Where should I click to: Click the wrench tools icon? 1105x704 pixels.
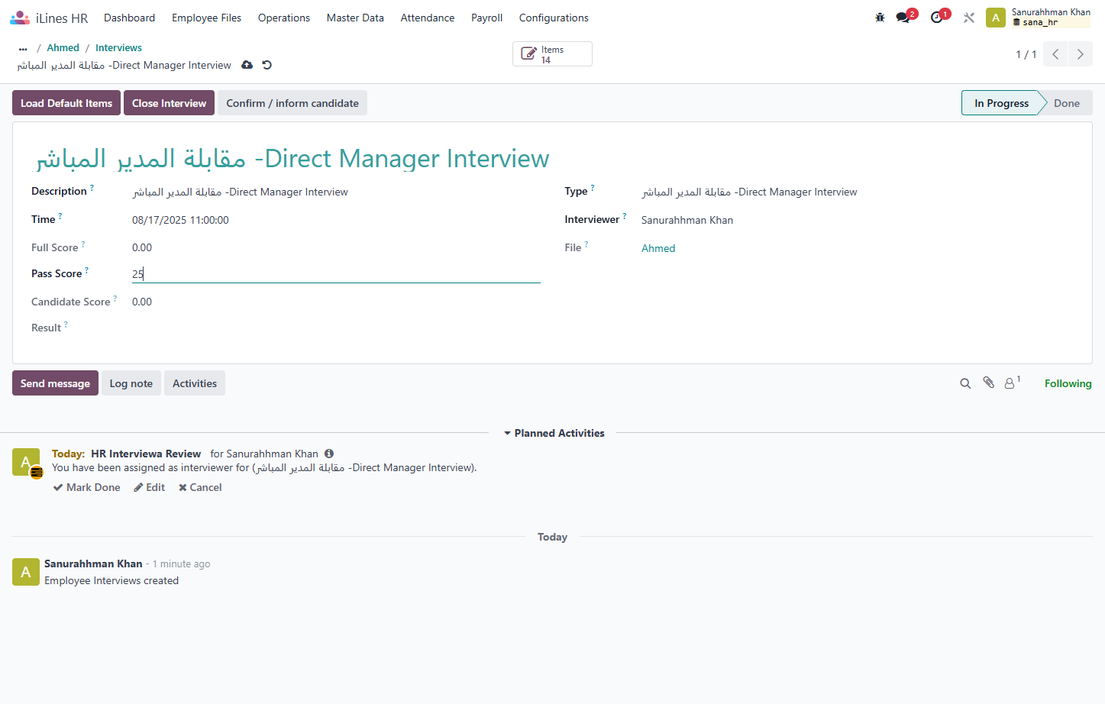pos(969,18)
